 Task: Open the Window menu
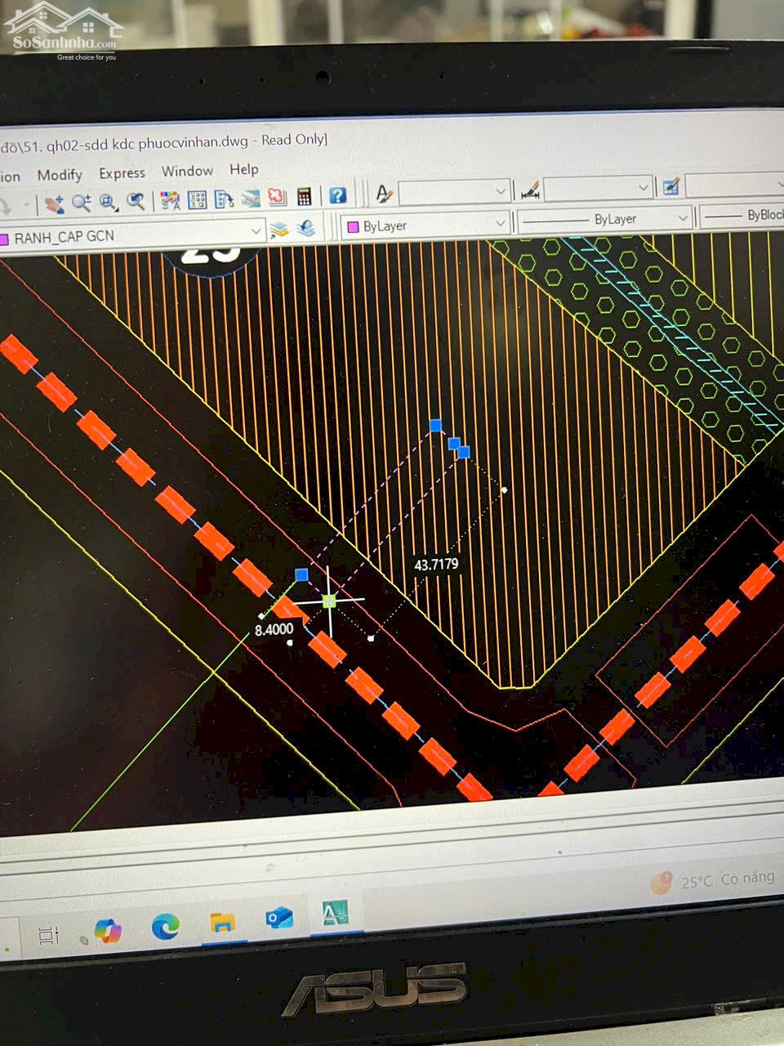point(187,171)
